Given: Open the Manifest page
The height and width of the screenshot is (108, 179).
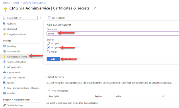Looking at the screenshot, I should point(11,93).
